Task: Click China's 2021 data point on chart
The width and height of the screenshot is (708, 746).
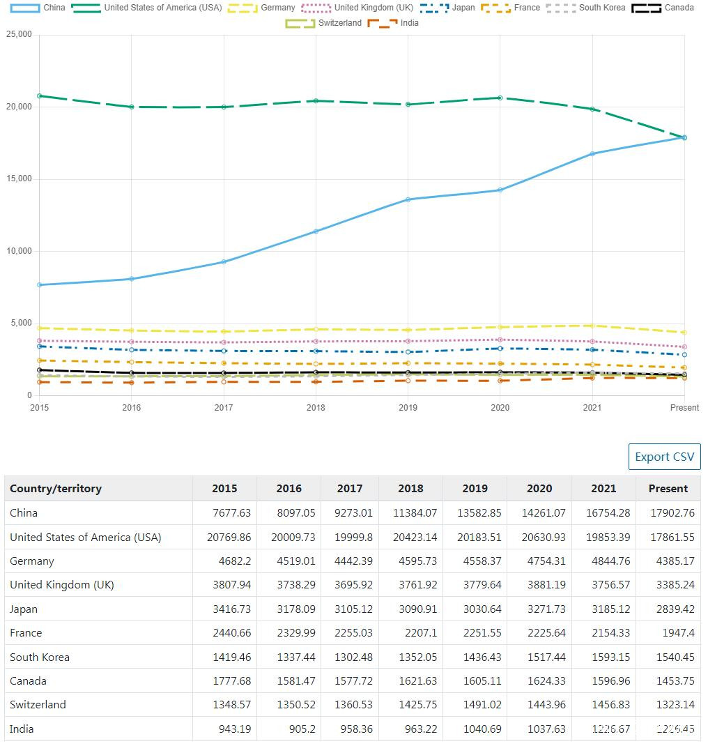Action: coord(592,154)
